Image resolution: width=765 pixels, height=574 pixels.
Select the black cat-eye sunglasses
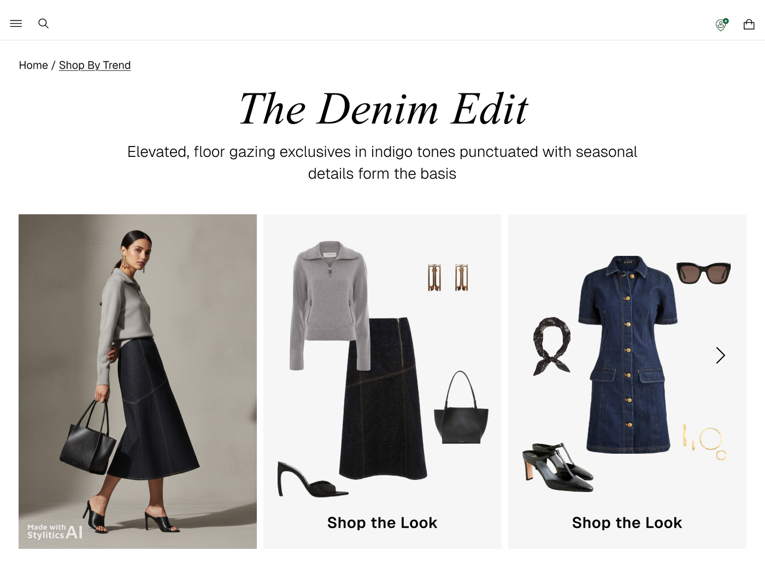(703, 273)
